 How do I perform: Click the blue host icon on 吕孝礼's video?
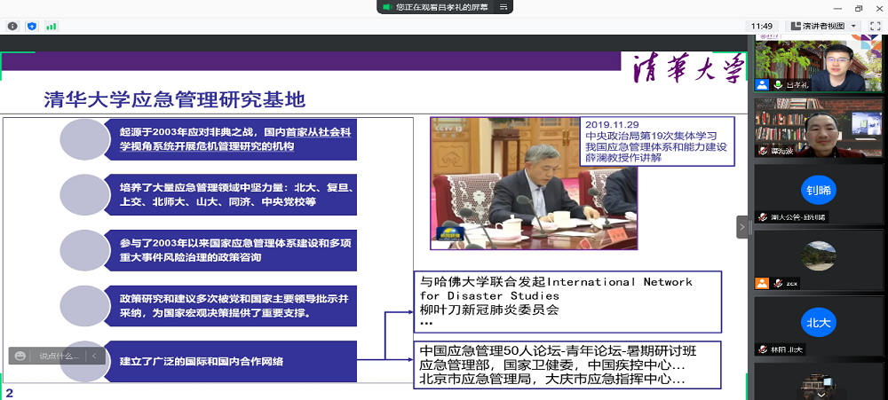pyautogui.click(x=762, y=85)
